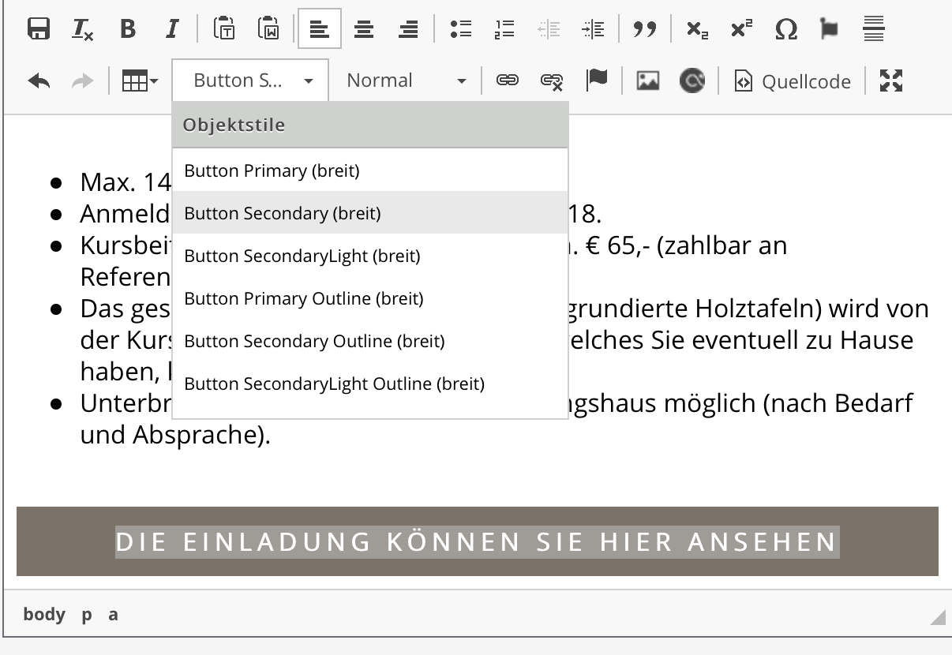Click the Insert Link chain icon
Screen dimensions: 952x655
[507, 80]
